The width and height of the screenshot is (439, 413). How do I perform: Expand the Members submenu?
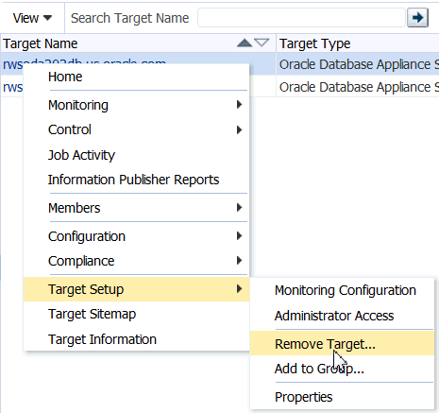(137, 208)
